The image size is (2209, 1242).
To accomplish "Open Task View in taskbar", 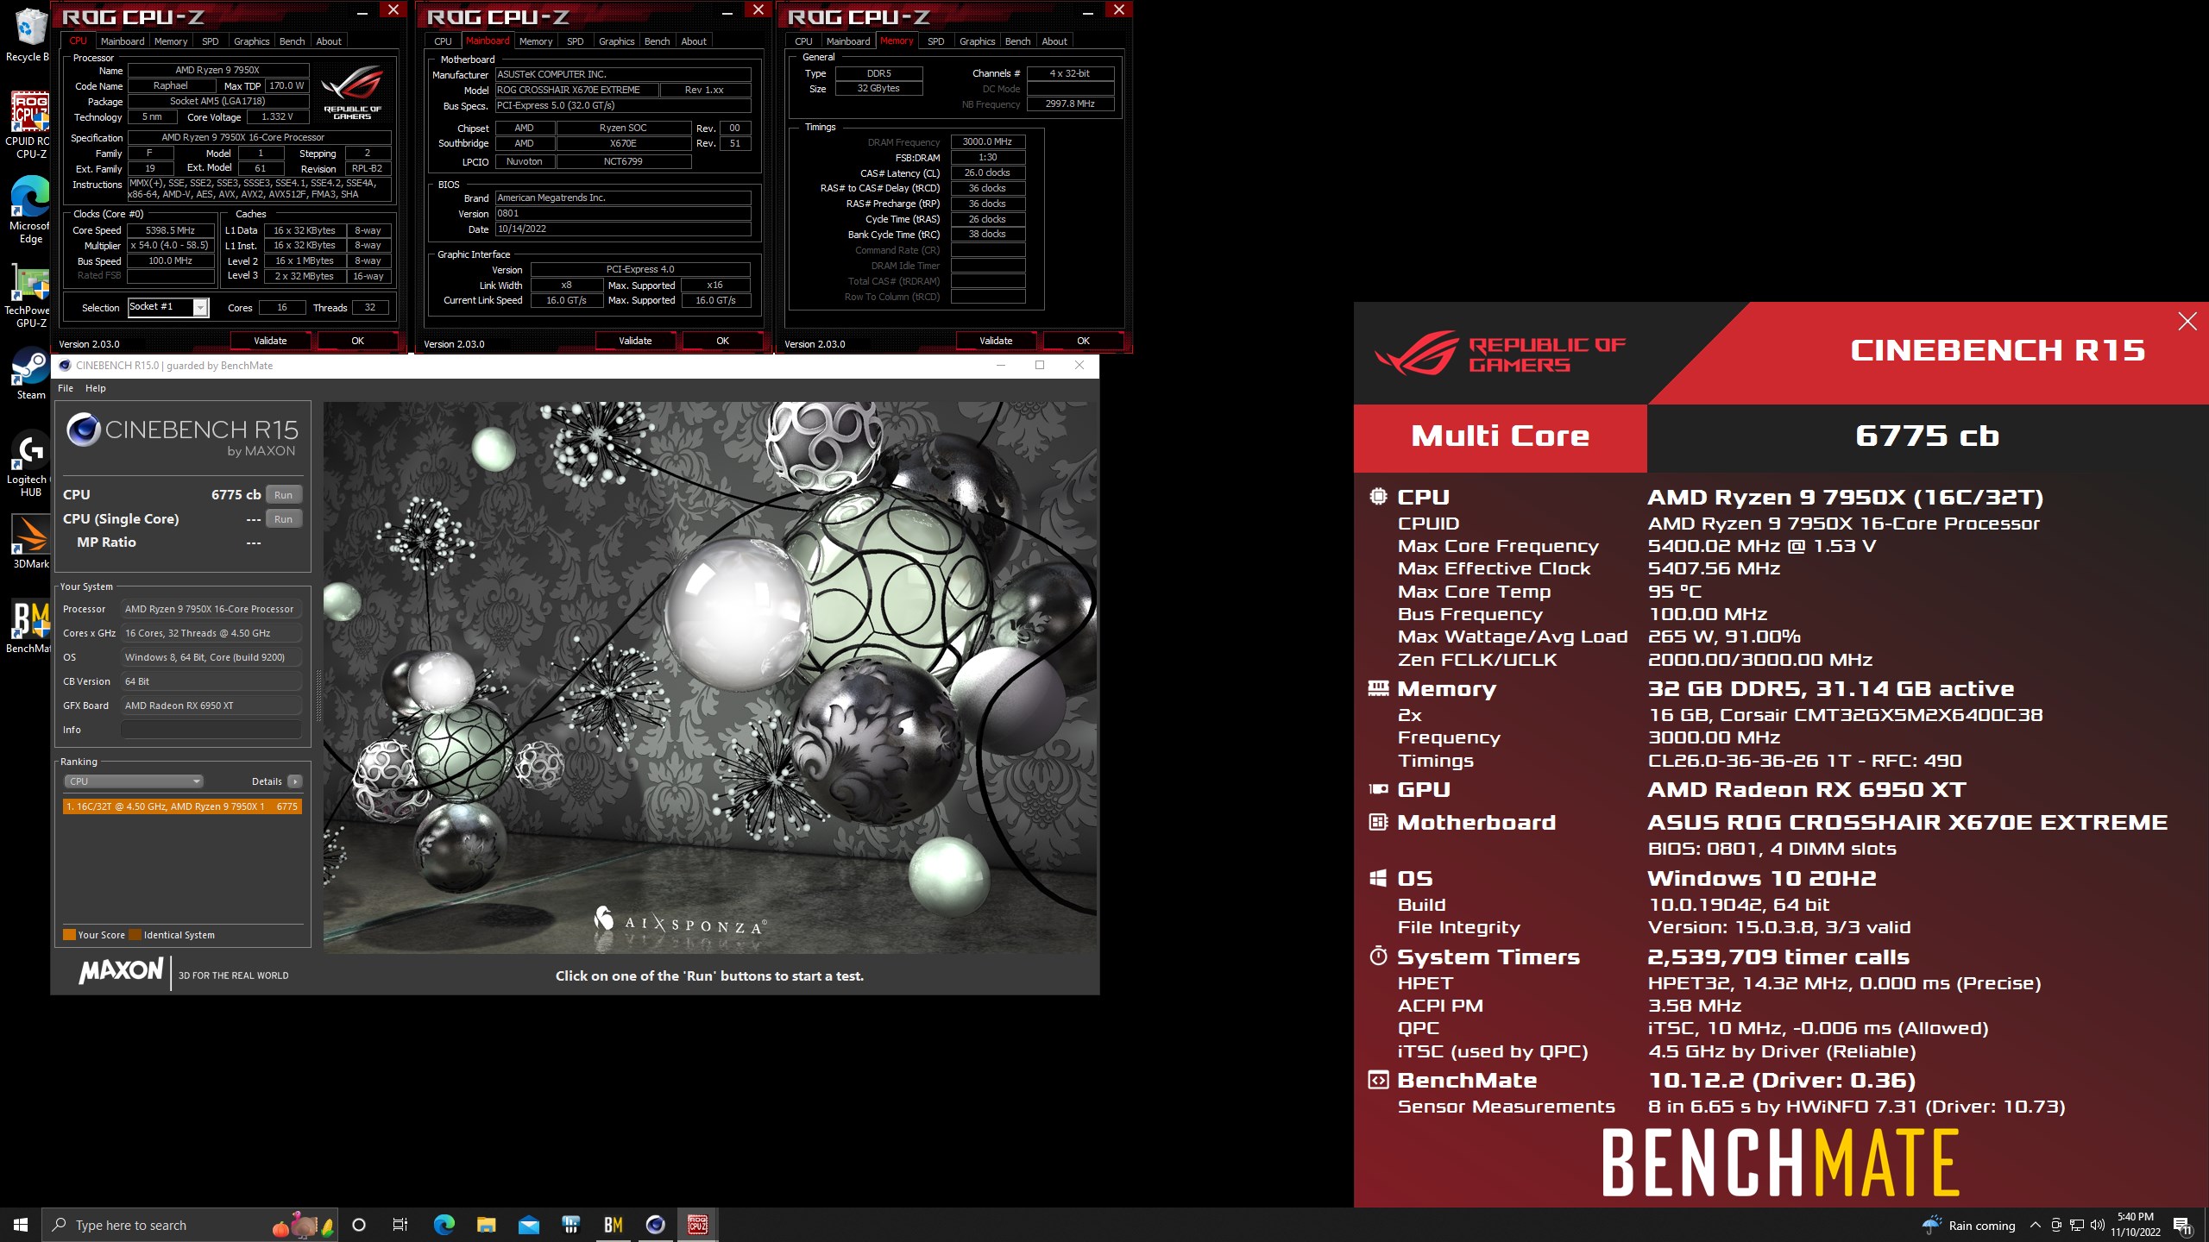I will (x=400, y=1225).
